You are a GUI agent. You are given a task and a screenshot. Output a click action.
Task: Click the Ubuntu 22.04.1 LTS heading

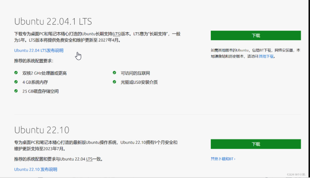(x=53, y=21)
